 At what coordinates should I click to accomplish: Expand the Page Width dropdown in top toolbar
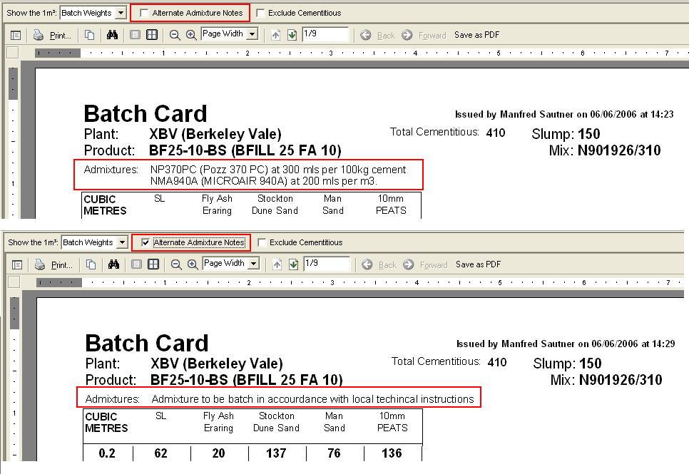[x=252, y=34]
